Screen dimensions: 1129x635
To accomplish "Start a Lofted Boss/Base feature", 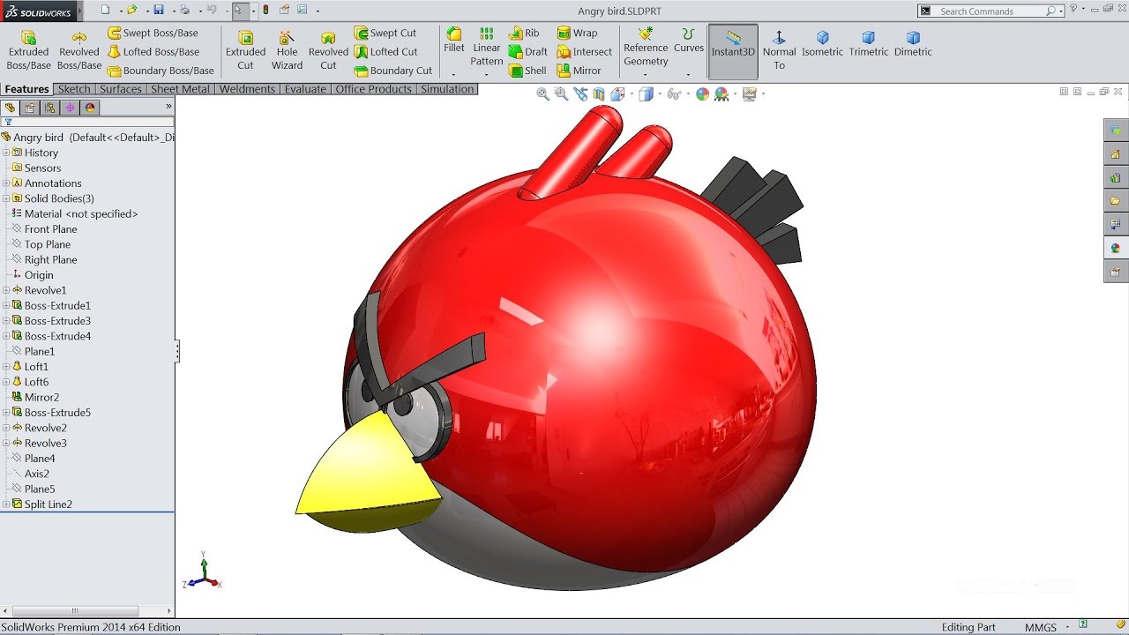I will [x=153, y=51].
